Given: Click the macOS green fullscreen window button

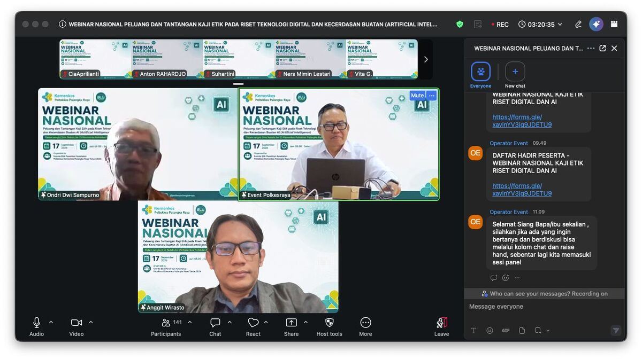Looking at the screenshot, I should click(45, 24).
